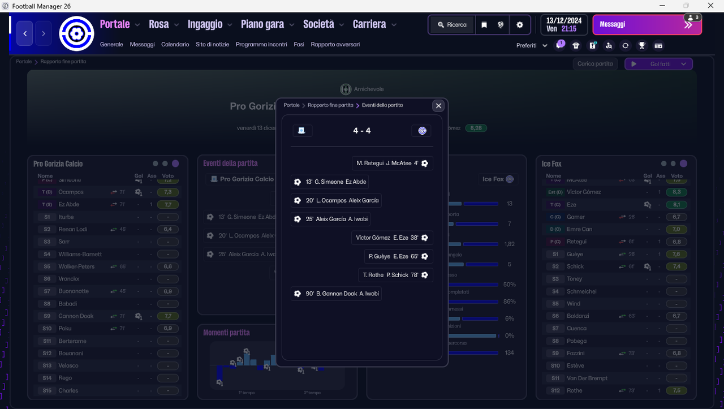
Task: Select the first view dot in Ice Fox panel
Action: (x=664, y=163)
